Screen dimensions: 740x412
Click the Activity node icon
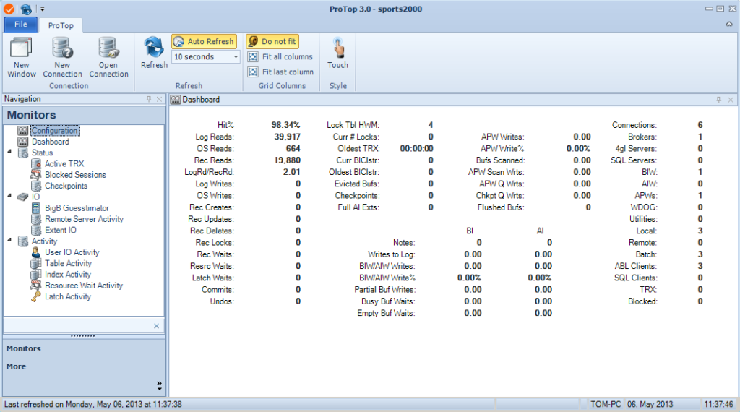coord(22,241)
